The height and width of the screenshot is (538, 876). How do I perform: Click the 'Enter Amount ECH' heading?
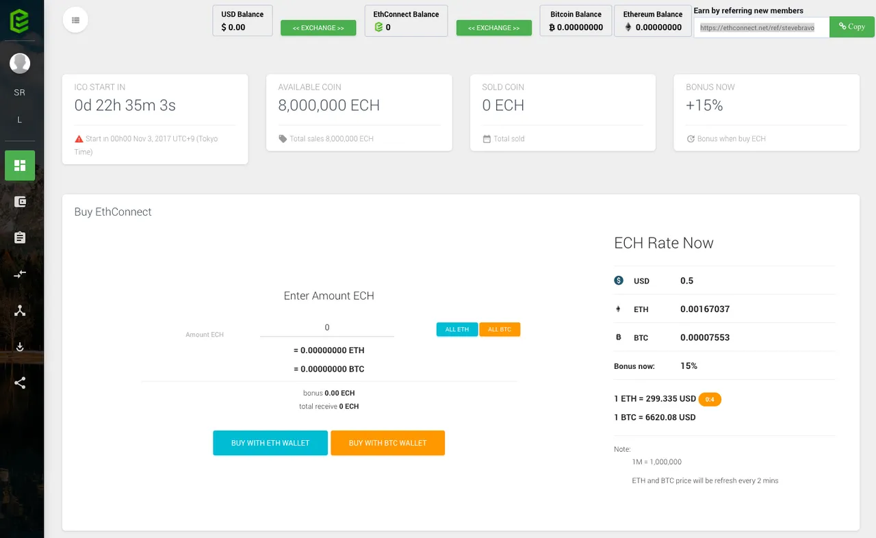click(328, 296)
